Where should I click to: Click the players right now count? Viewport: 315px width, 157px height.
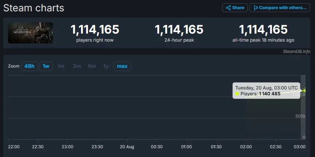coord(95,30)
